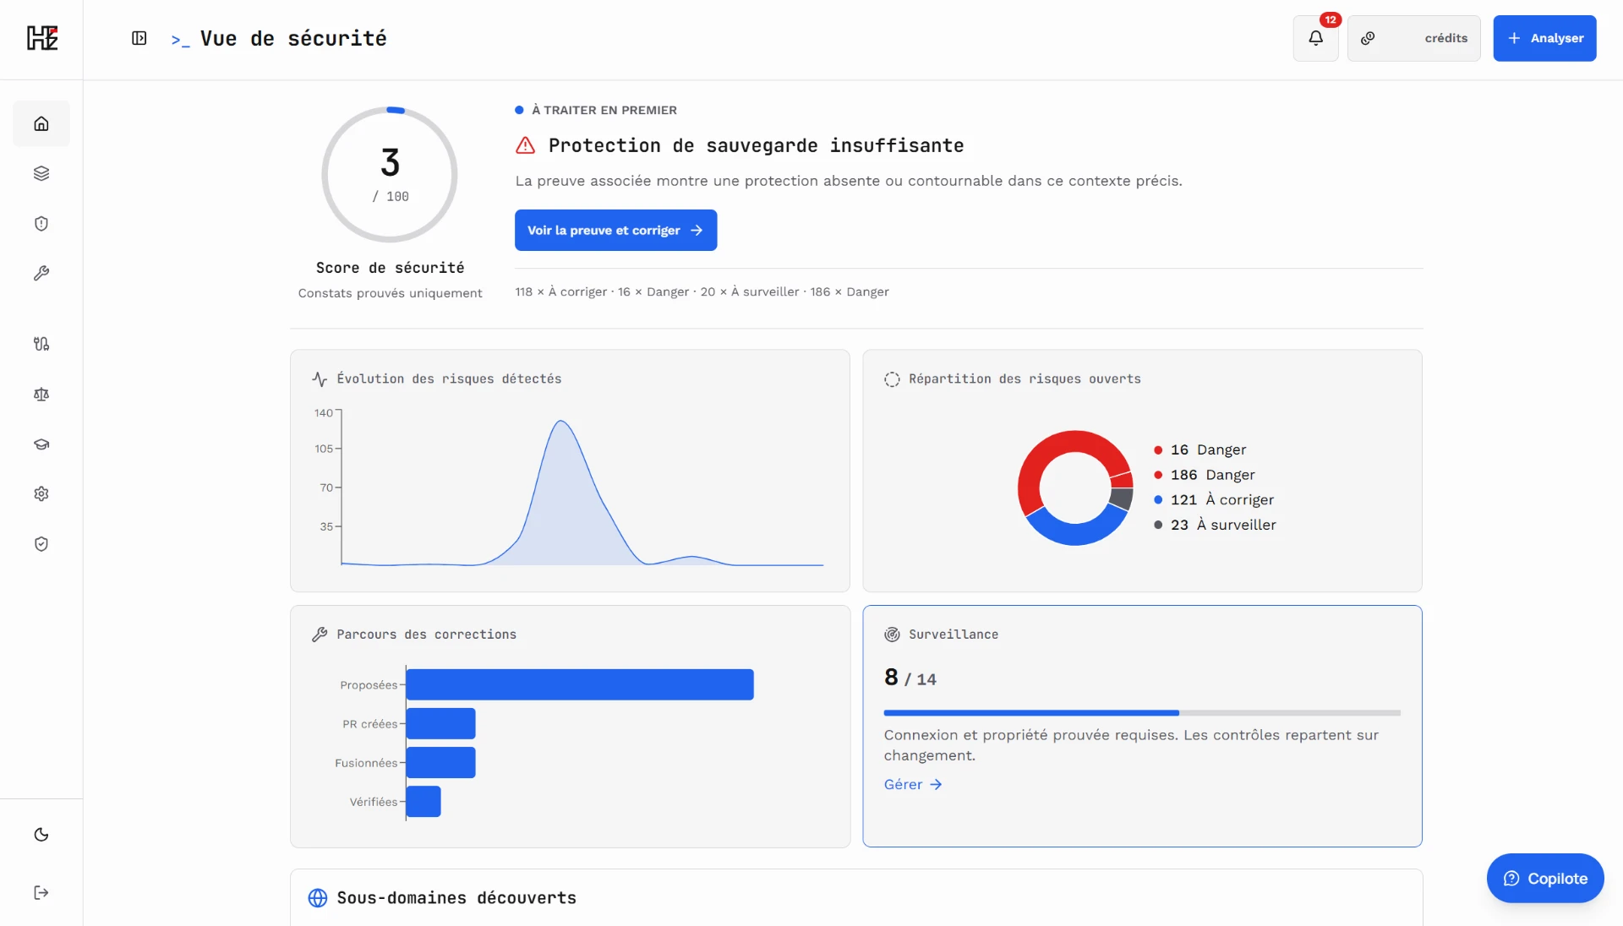This screenshot has height=926, width=1623.
Task: Collapse the sidebar panel toggle icon
Action: [139, 38]
